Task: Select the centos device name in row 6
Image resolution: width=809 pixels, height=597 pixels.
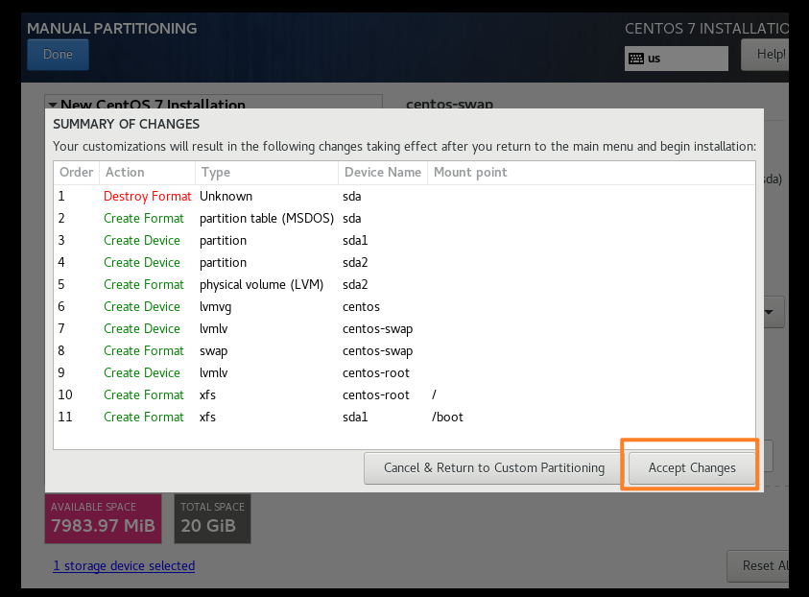Action: pyautogui.click(x=361, y=306)
